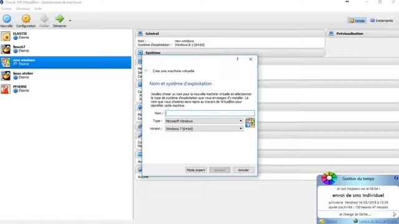Select the PFSENSE machine icon

click(6, 89)
